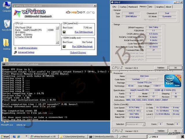Select the Memory tab in CPU-Z
The image size is (185, 139).
pyautogui.click(x=143, y=7)
